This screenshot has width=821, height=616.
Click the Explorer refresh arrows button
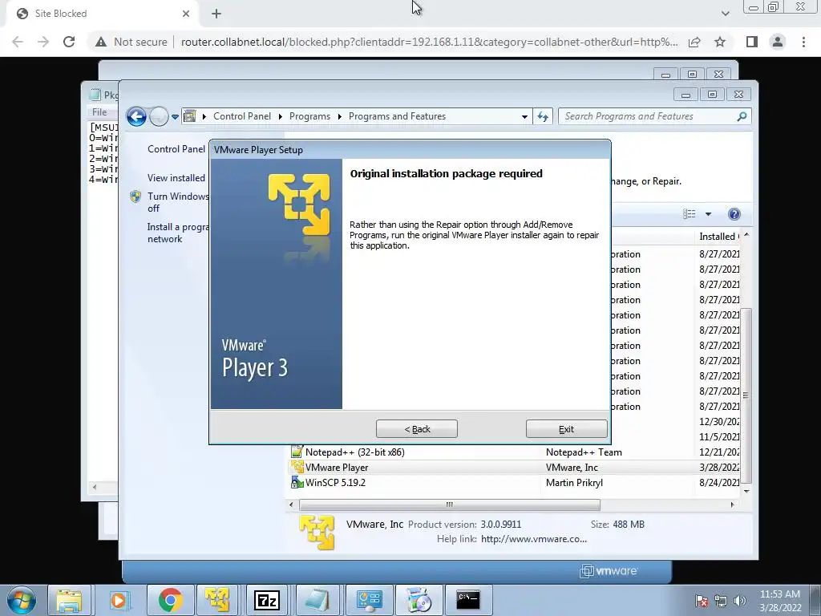pos(543,117)
